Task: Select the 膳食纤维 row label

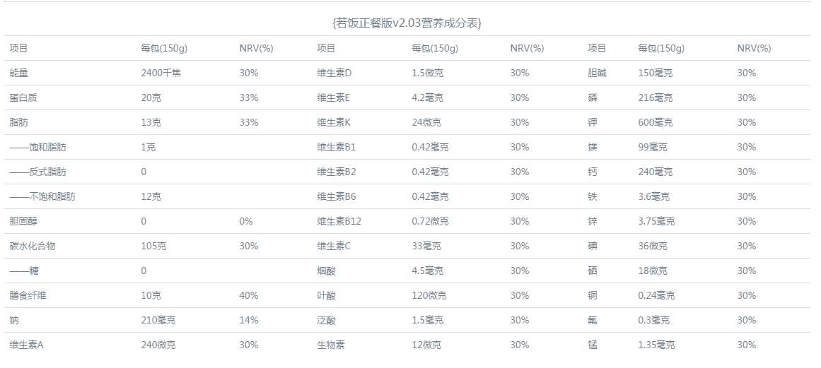Action: tap(28, 295)
